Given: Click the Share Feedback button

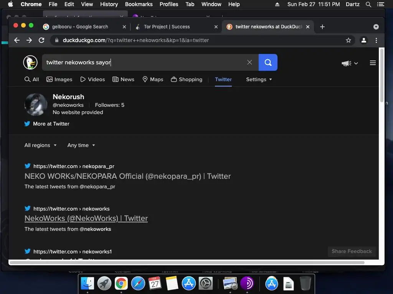Looking at the screenshot, I should (352, 252).
